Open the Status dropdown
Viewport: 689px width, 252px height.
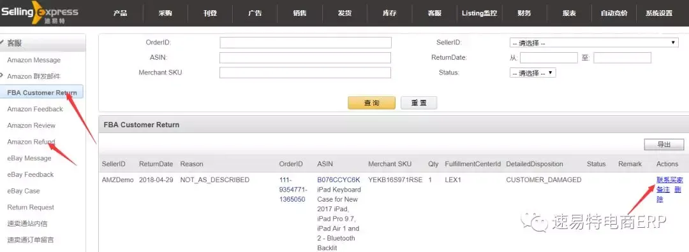click(x=533, y=73)
